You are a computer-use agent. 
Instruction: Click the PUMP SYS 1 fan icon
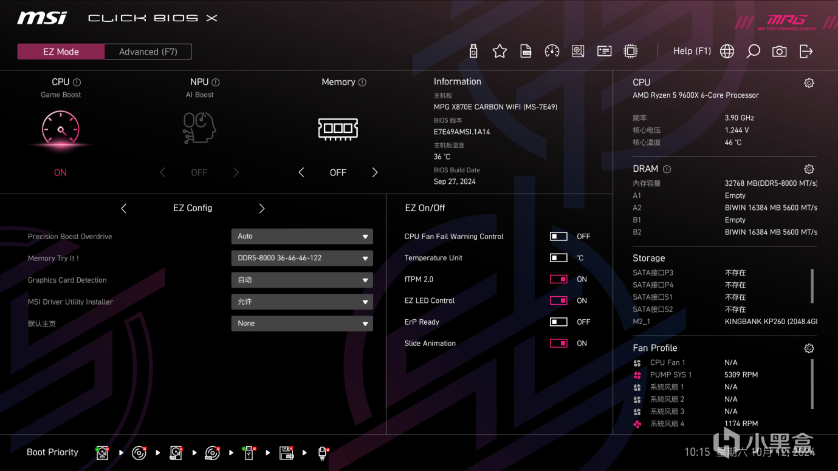pyautogui.click(x=637, y=375)
